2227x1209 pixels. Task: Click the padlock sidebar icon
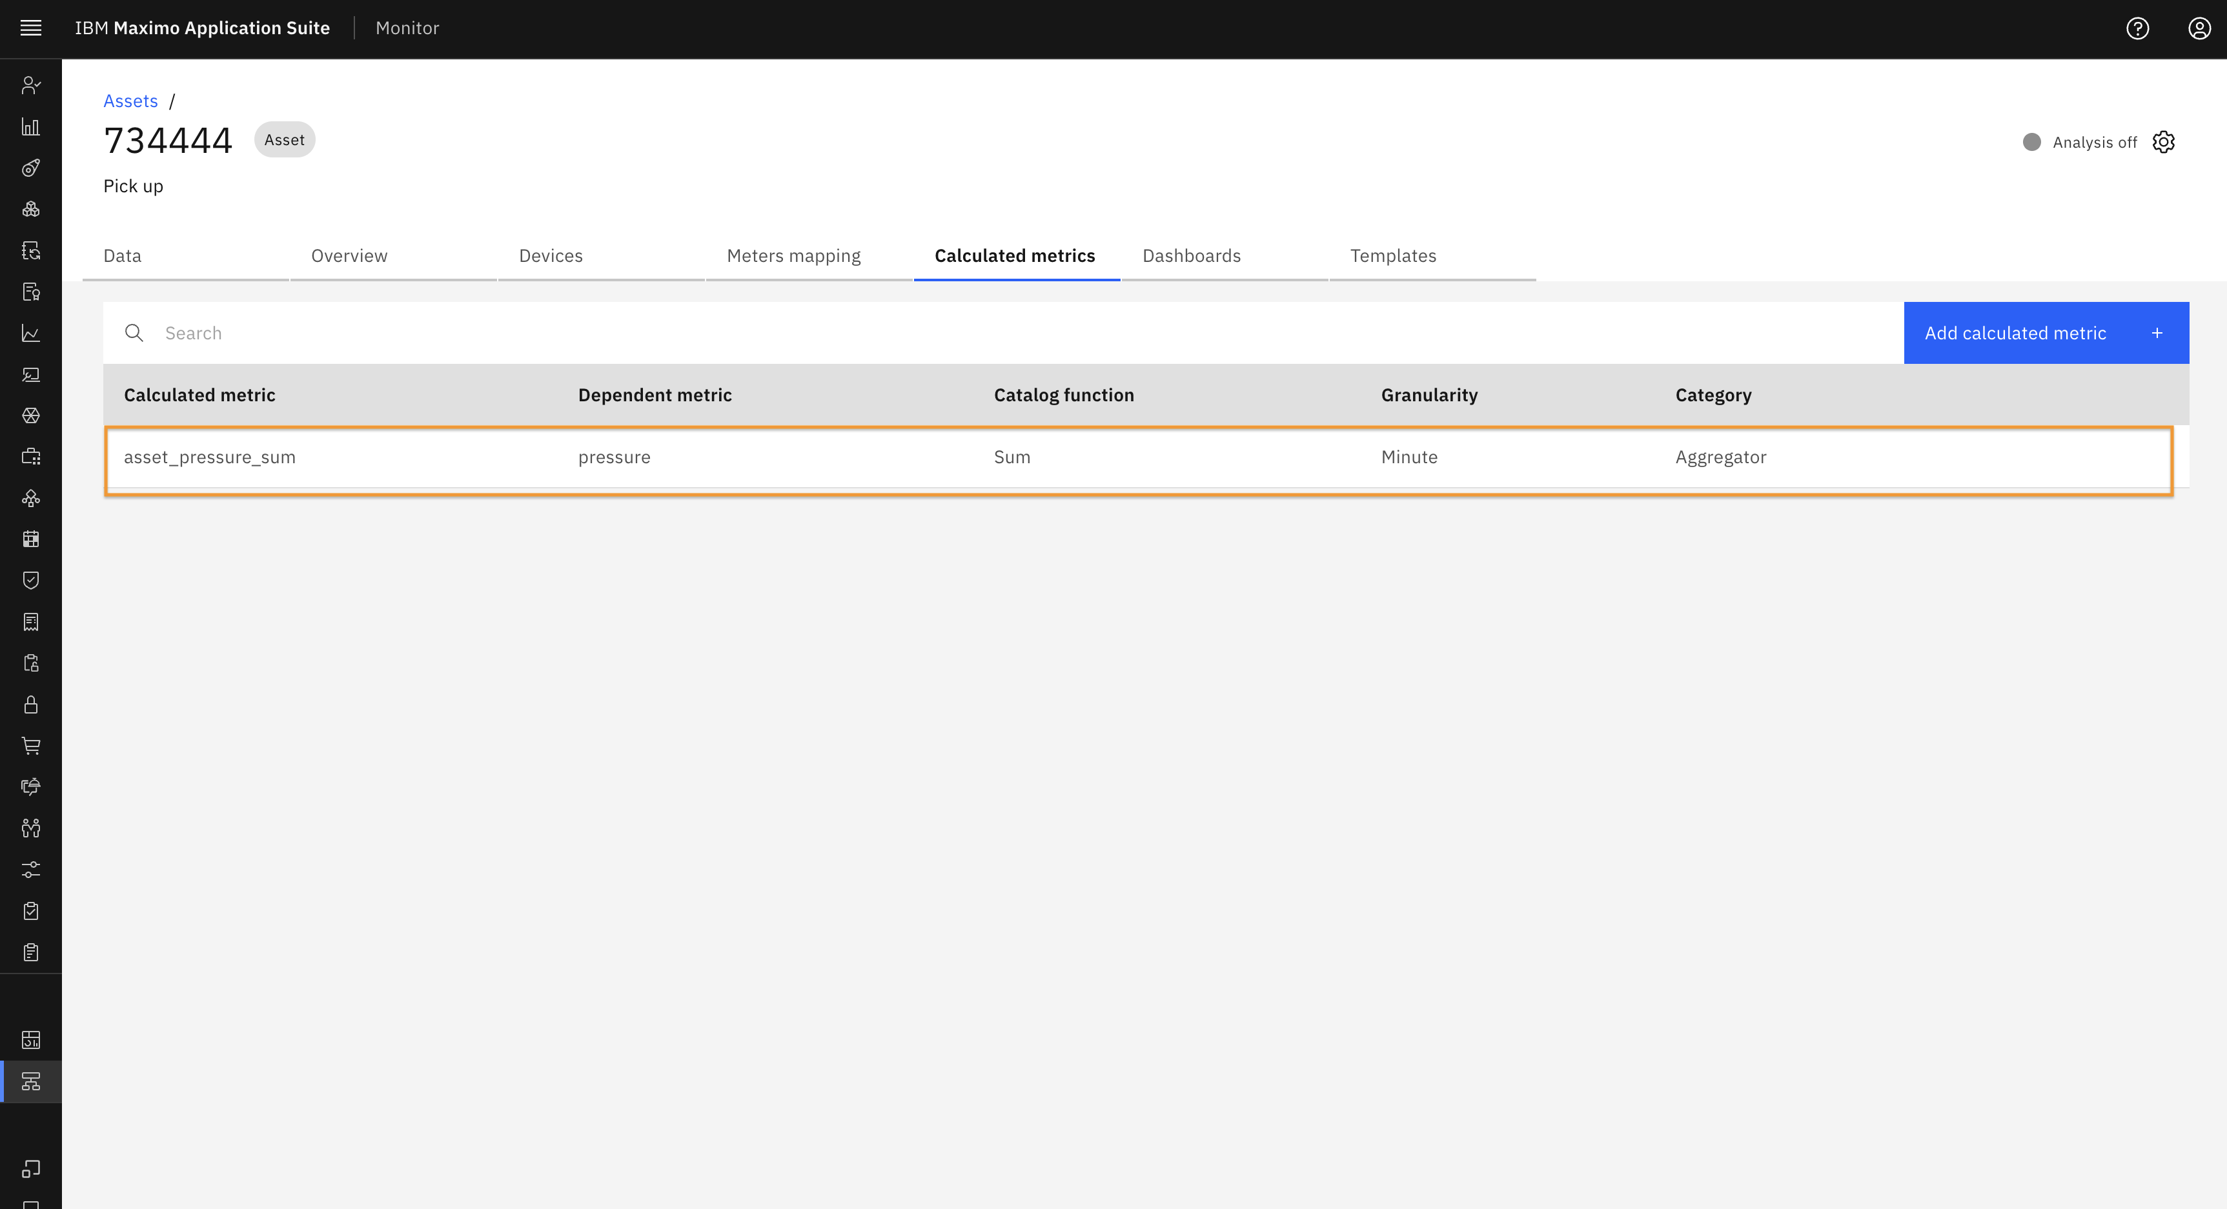point(31,704)
